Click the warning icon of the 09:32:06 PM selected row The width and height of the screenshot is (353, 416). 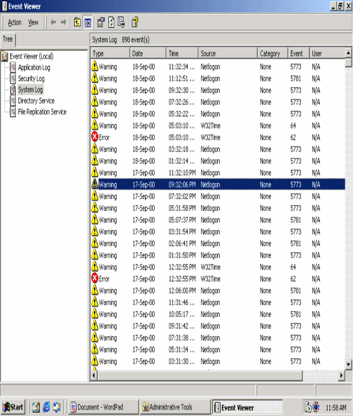coord(94,184)
